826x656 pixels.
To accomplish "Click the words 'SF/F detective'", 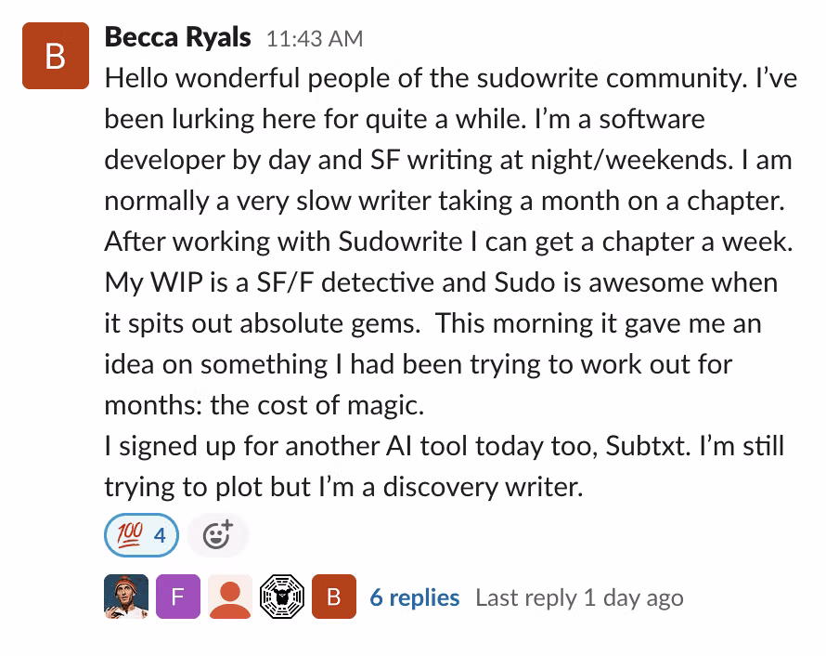I will pos(313,282).
